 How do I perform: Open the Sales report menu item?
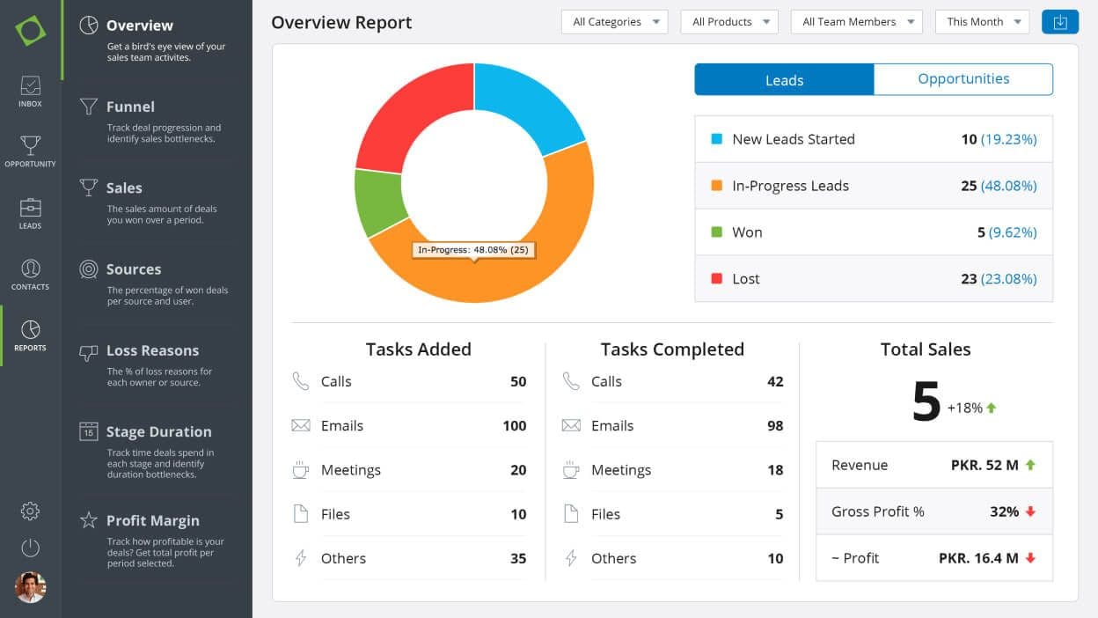(x=157, y=202)
